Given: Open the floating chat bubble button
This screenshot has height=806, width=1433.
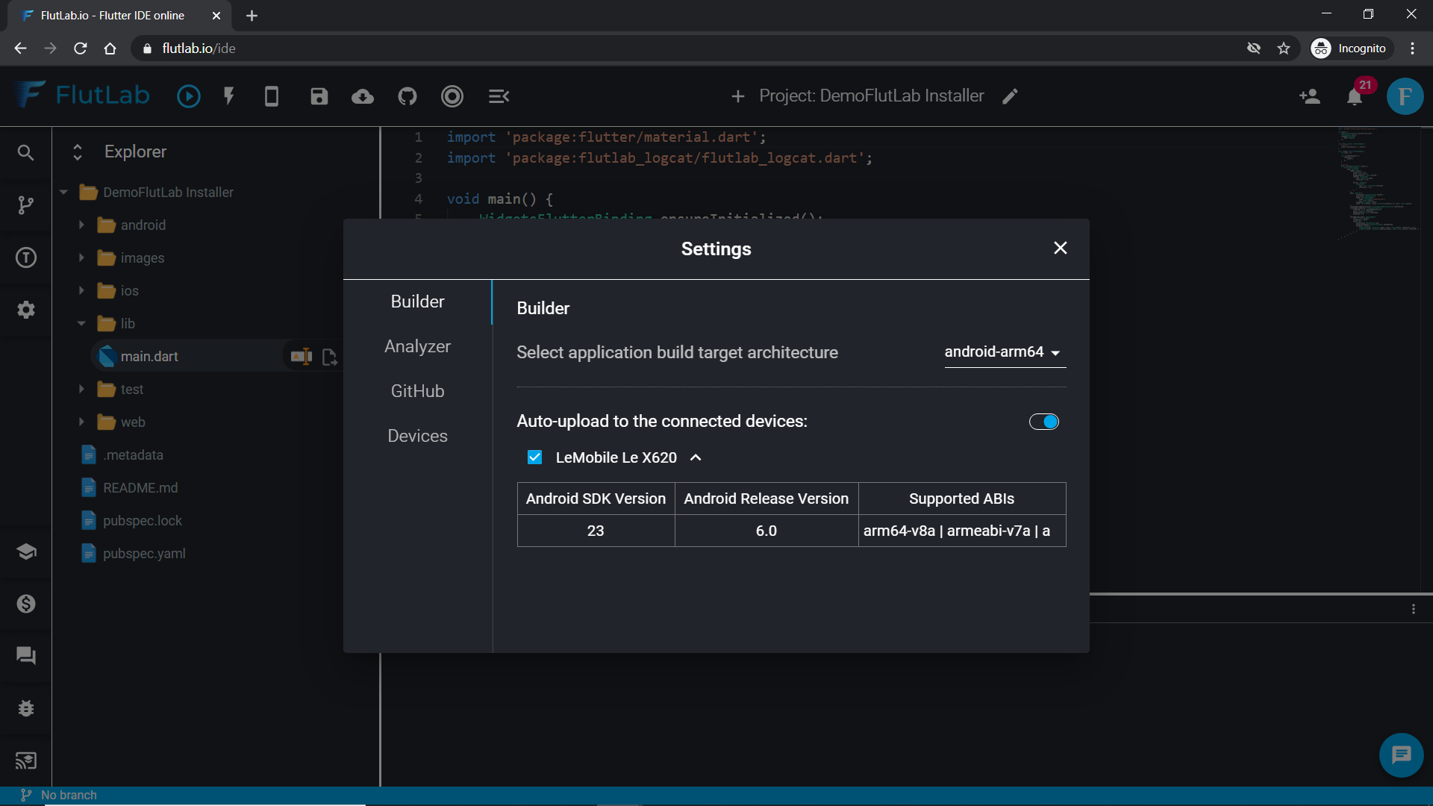Looking at the screenshot, I should point(1401,755).
